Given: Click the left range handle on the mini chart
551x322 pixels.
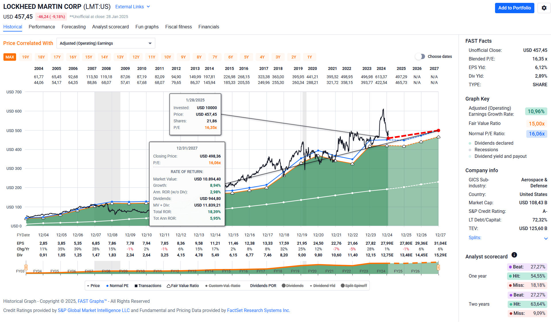Looking at the screenshot, I should click(x=26, y=267).
